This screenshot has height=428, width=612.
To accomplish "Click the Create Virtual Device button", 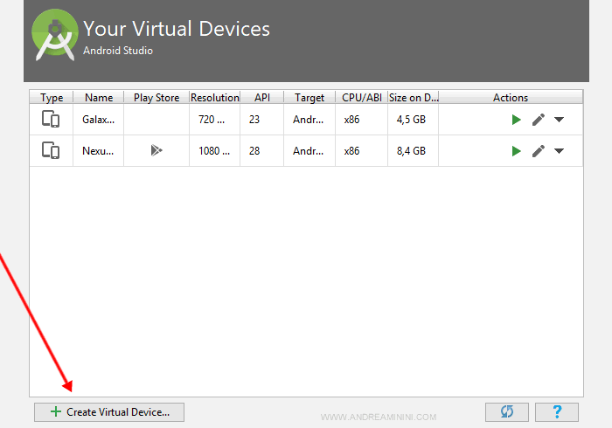I will click(x=109, y=412).
